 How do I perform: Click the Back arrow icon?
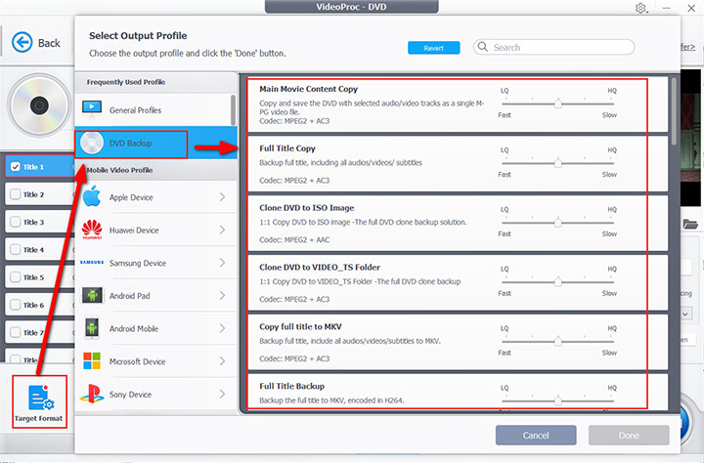[x=22, y=43]
